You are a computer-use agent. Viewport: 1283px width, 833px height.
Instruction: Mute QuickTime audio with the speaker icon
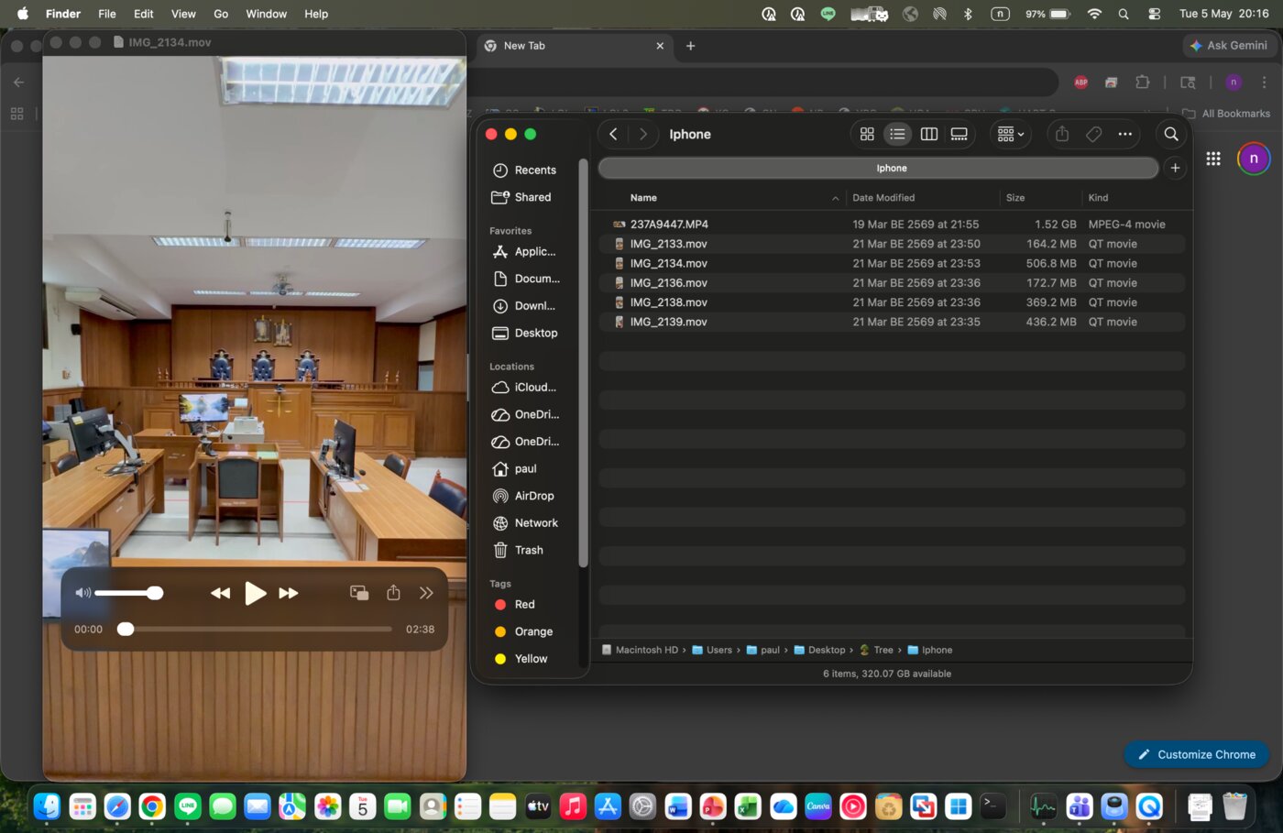tap(82, 593)
